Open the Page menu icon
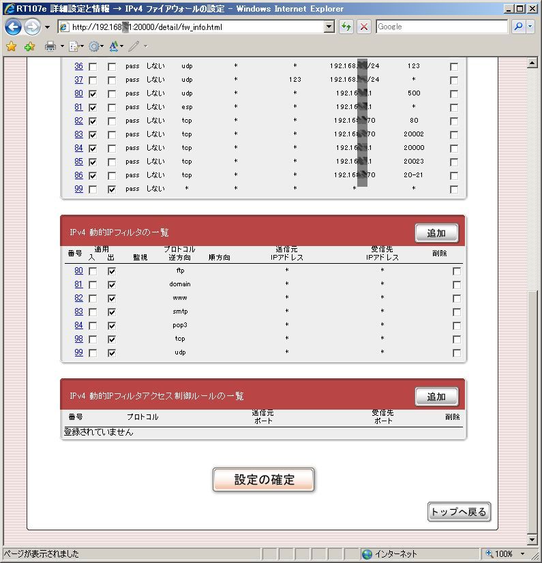Viewport: 542px width, 563px height. pos(74,46)
